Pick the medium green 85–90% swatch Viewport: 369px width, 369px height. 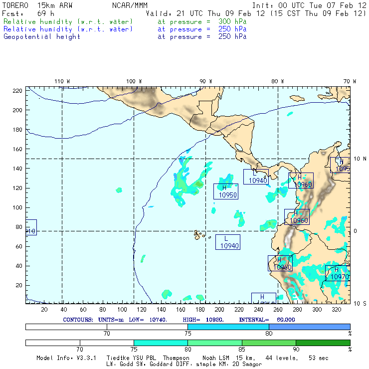269,343
